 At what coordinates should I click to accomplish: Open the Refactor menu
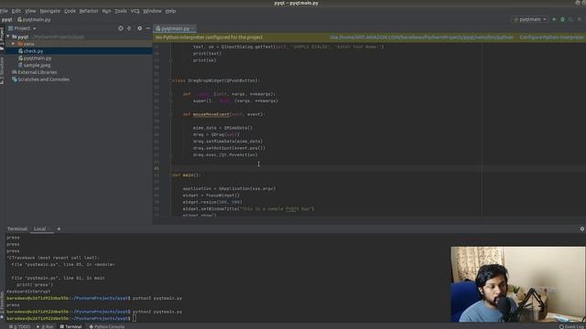click(89, 11)
